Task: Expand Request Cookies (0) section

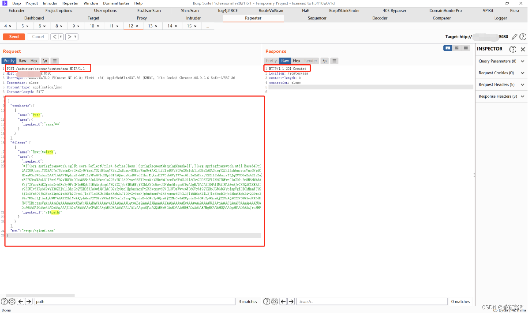Action: [502, 73]
